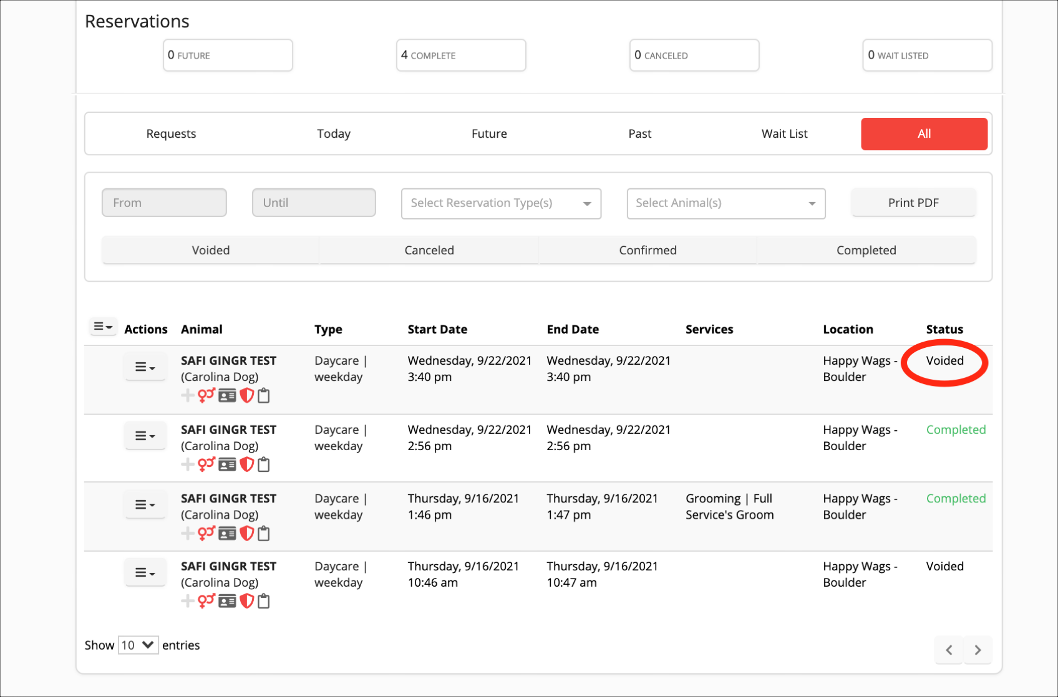Viewport: 1058px width, 697px height.
Task: Open the clipboard icon in the 10:46 am row
Action: pyautogui.click(x=264, y=601)
